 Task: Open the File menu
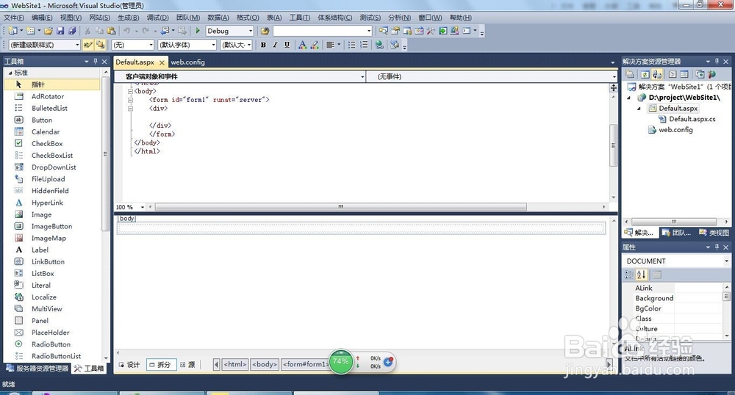point(13,18)
